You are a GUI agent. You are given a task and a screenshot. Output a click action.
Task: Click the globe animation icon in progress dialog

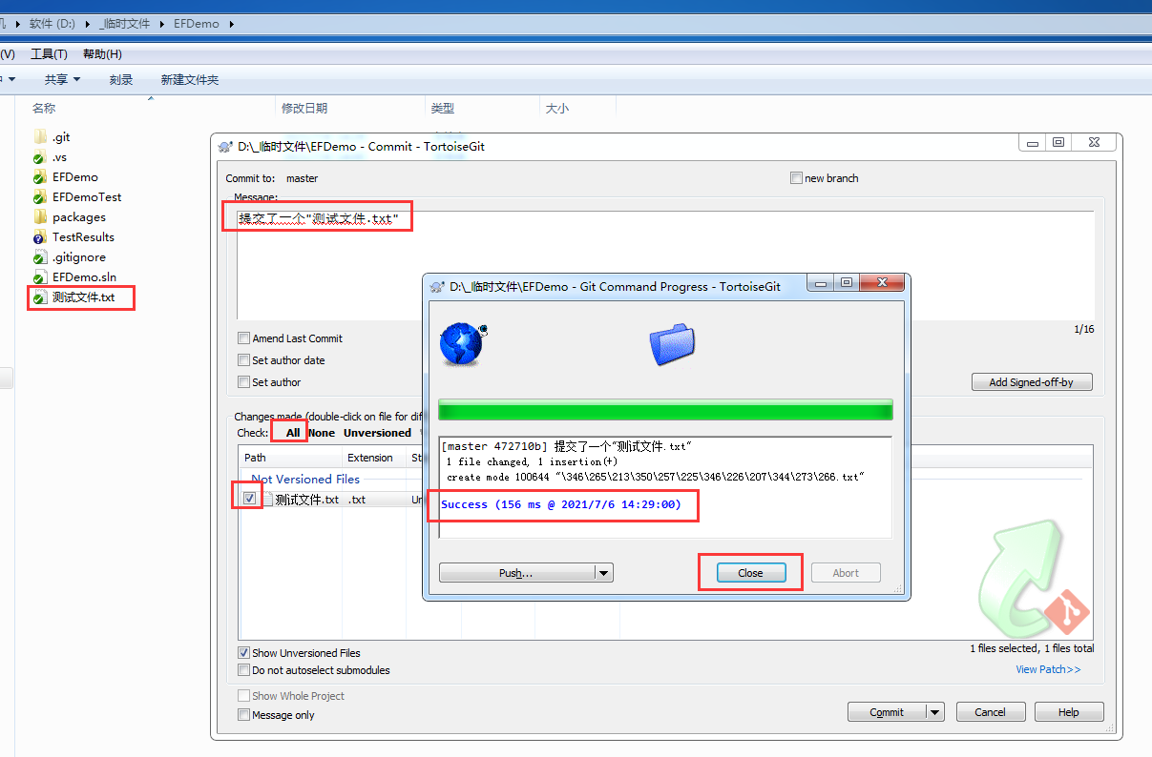pyautogui.click(x=463, y=344)
